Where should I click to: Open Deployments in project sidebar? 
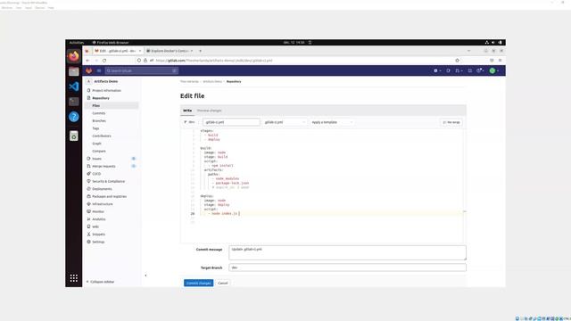tap(99, 189)
